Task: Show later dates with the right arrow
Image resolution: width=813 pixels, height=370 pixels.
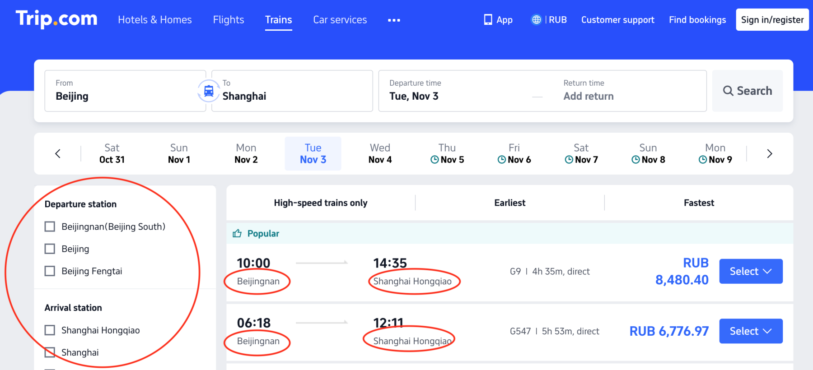Action: [770, 154]
